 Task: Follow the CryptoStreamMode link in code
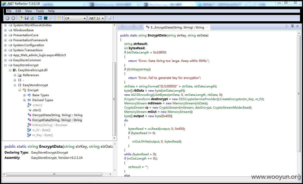228,108
